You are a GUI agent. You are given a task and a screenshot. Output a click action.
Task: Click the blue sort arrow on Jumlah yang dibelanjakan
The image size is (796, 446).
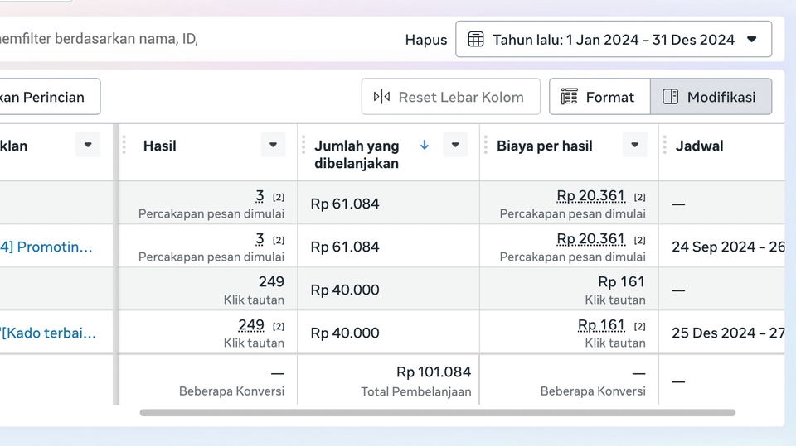pyautogui.click(x=425, y=145)
